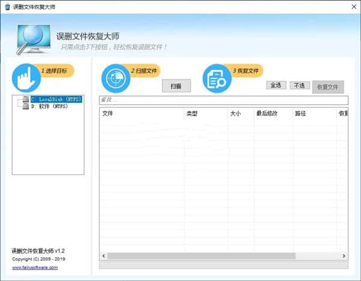Click the horizontal scrollbar right arrow
The width and height of the screenshot is (361, 281).
344,256
